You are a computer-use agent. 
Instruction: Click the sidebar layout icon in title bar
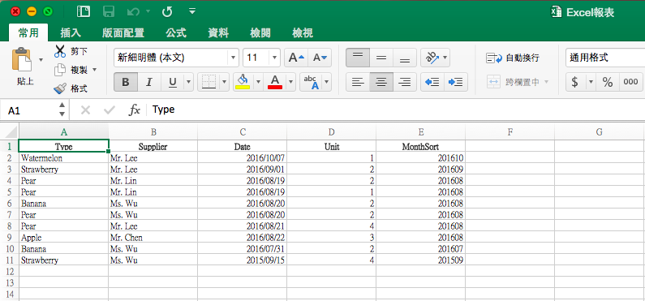84,11
